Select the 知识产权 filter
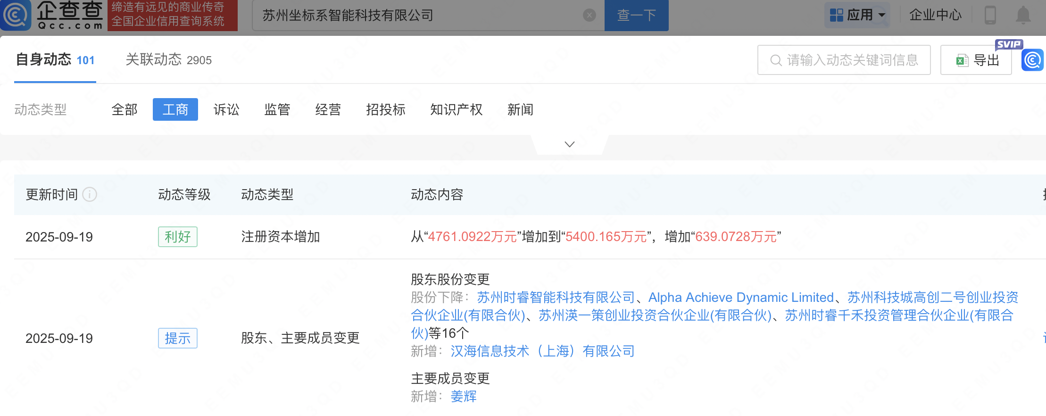This screenshot has height=416, width=1046. (x=457, y=109)
